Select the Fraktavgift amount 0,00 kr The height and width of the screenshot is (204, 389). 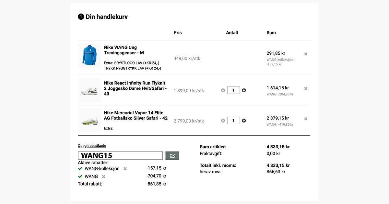tap(273, 153)
